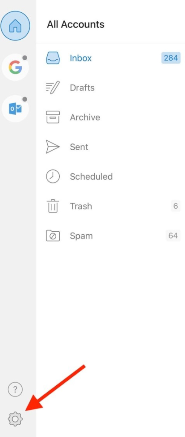Click the All Accounts header
Viewport: 185px width, 437px height.
[x=76, y=24]
